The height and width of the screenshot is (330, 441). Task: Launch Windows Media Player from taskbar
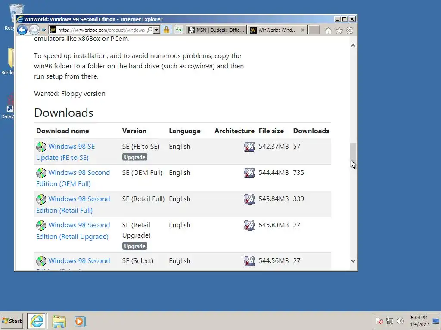tap(80, 321)
